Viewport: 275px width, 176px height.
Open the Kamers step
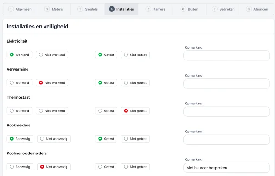[x=155, y=9]
